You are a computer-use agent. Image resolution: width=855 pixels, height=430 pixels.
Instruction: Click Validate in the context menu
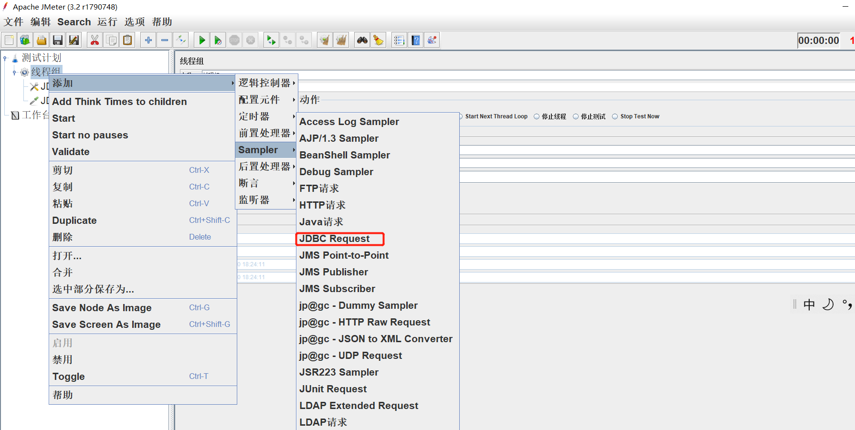coord(142,152)
